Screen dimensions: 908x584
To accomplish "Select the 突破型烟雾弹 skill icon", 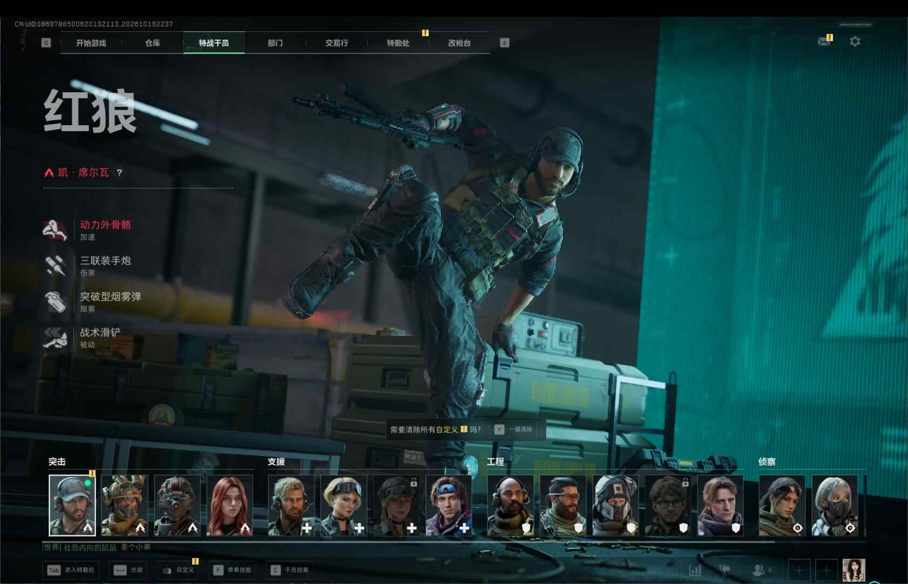I will click(x=55, y=302).
